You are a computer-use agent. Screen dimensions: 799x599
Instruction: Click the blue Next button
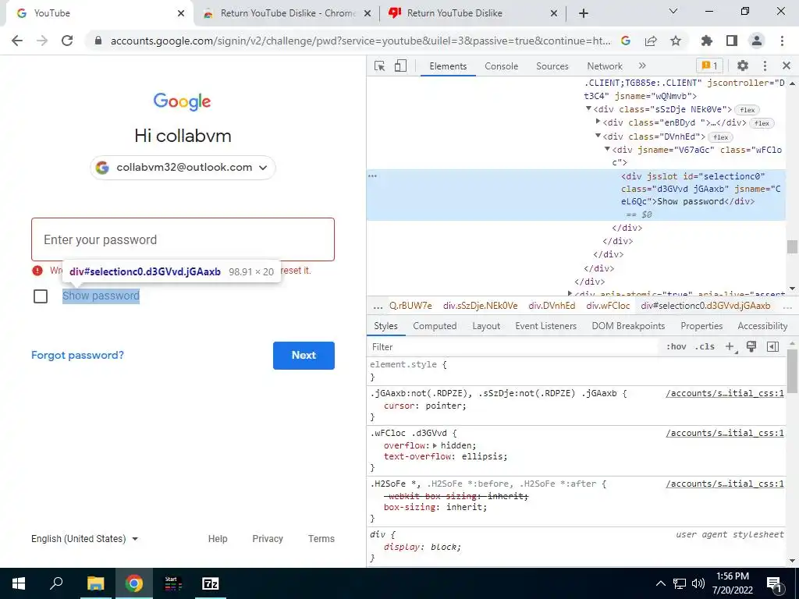pyautogui.click(x=304, y=356)
